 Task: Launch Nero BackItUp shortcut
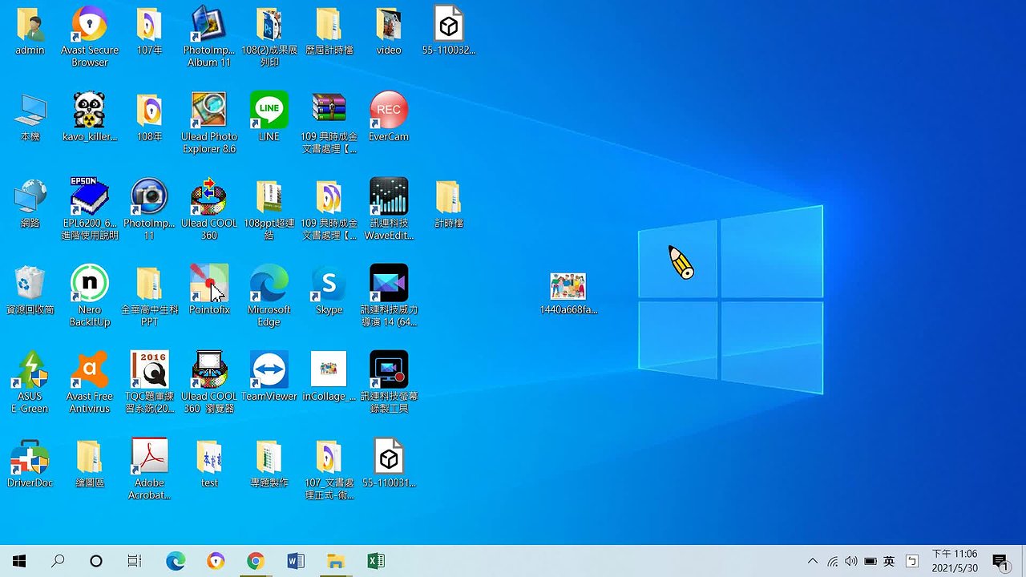pyautogui.click(x=90, y=284)
